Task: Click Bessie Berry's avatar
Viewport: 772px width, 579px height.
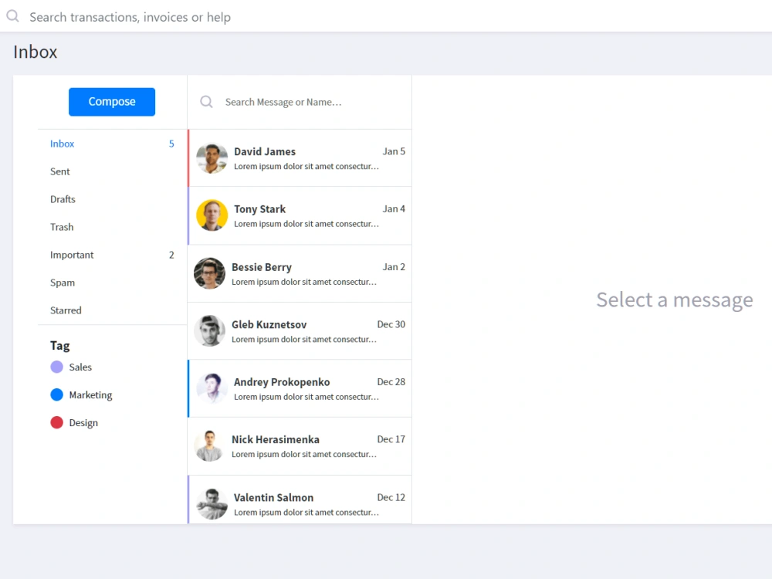Action: 209,273
